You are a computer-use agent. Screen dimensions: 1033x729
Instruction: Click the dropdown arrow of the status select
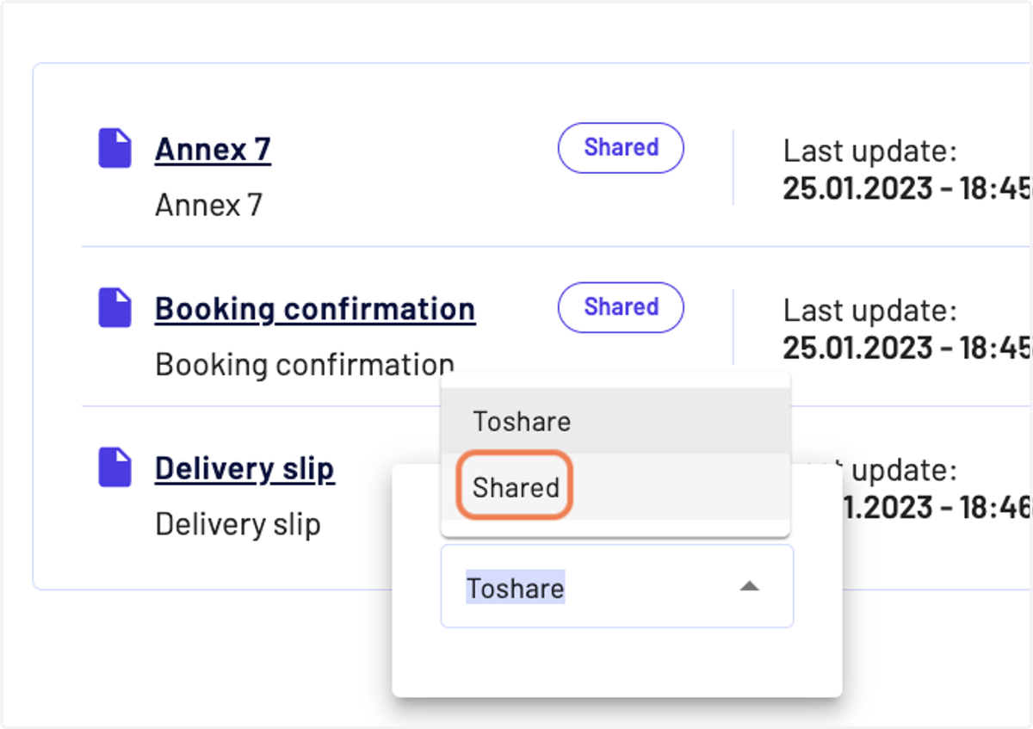click(750, 586)
